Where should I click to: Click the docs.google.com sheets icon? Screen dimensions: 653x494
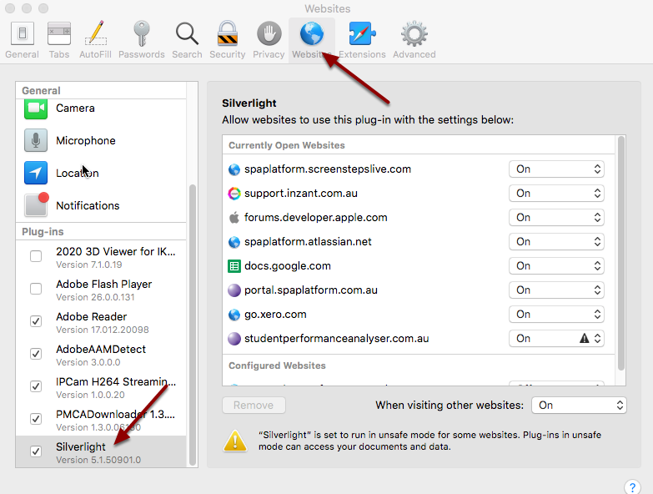(x=234, y=266)
